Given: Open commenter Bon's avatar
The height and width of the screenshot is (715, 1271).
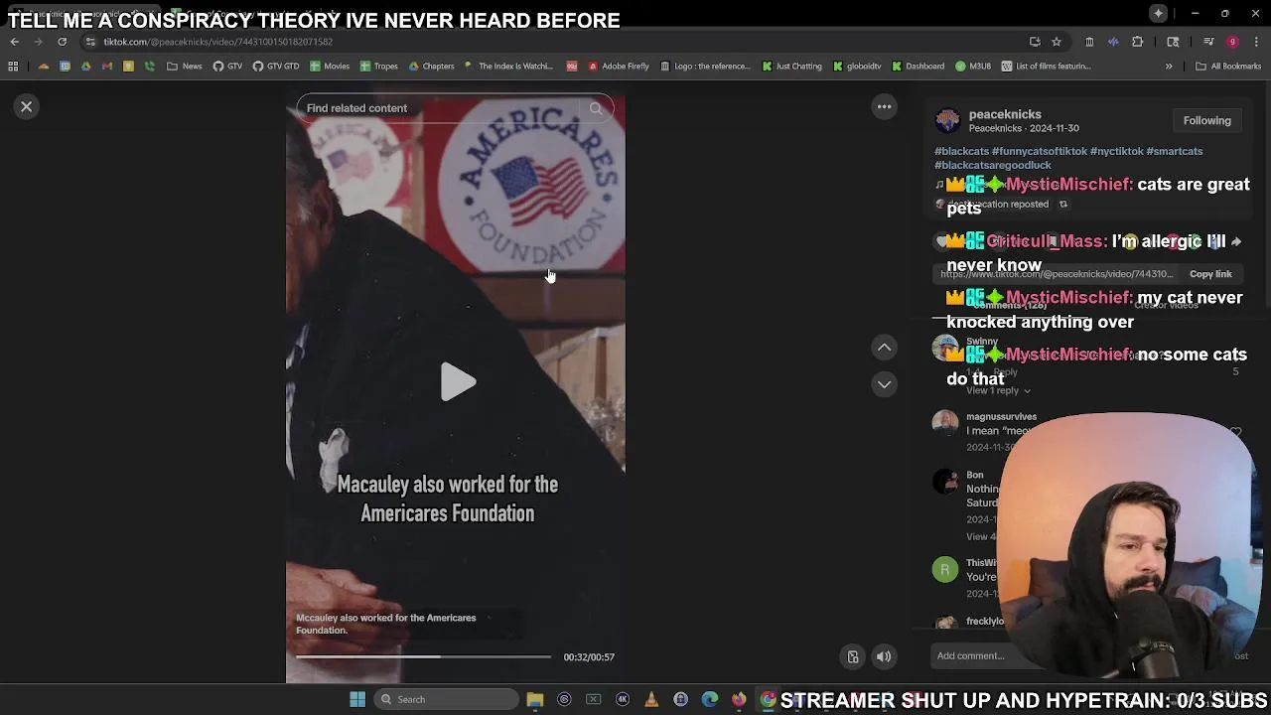Looking at the screenshot, I should click(x=945, y=483).
